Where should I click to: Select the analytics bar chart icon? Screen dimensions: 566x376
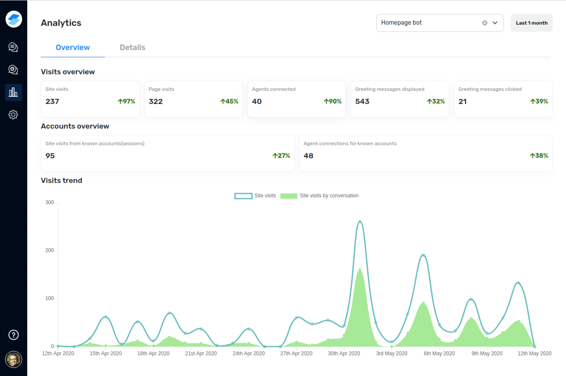coord(13,92)
